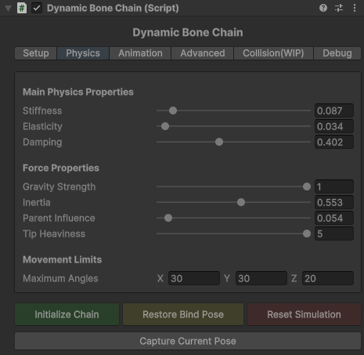Switch to the Setup tab
Image resolution: width=364 pixels, height=355 pixels.
[x=36, y=53]
